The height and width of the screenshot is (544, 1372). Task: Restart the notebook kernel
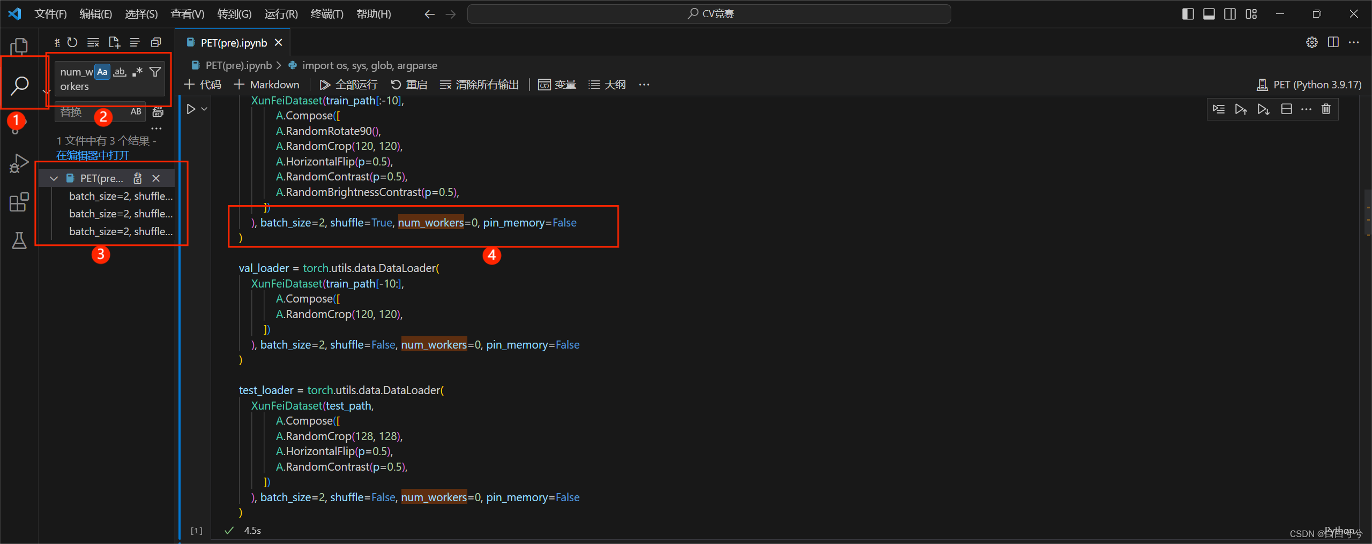pyautogui.click(x=409, y=85)
